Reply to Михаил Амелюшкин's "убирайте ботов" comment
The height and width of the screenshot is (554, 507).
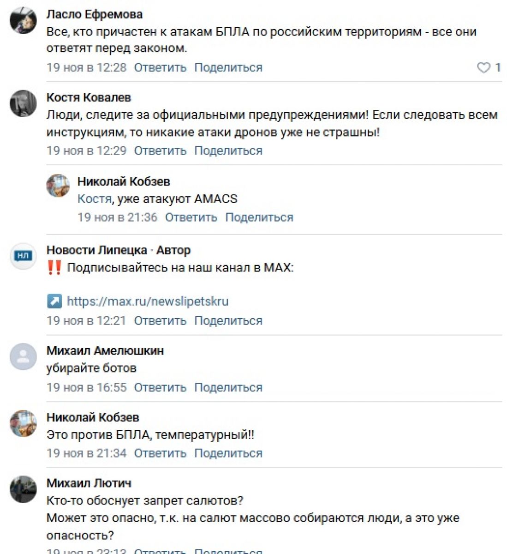tap(160, 387)
